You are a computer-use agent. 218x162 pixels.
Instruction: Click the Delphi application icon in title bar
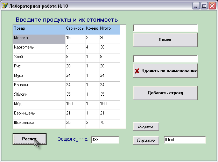pyautogui.click(x=5, y=6)
